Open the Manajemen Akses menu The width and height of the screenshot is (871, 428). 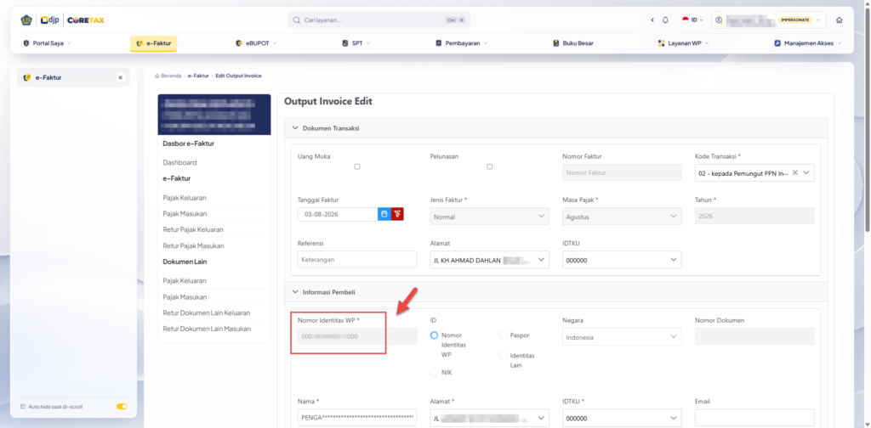click(808, 43)
